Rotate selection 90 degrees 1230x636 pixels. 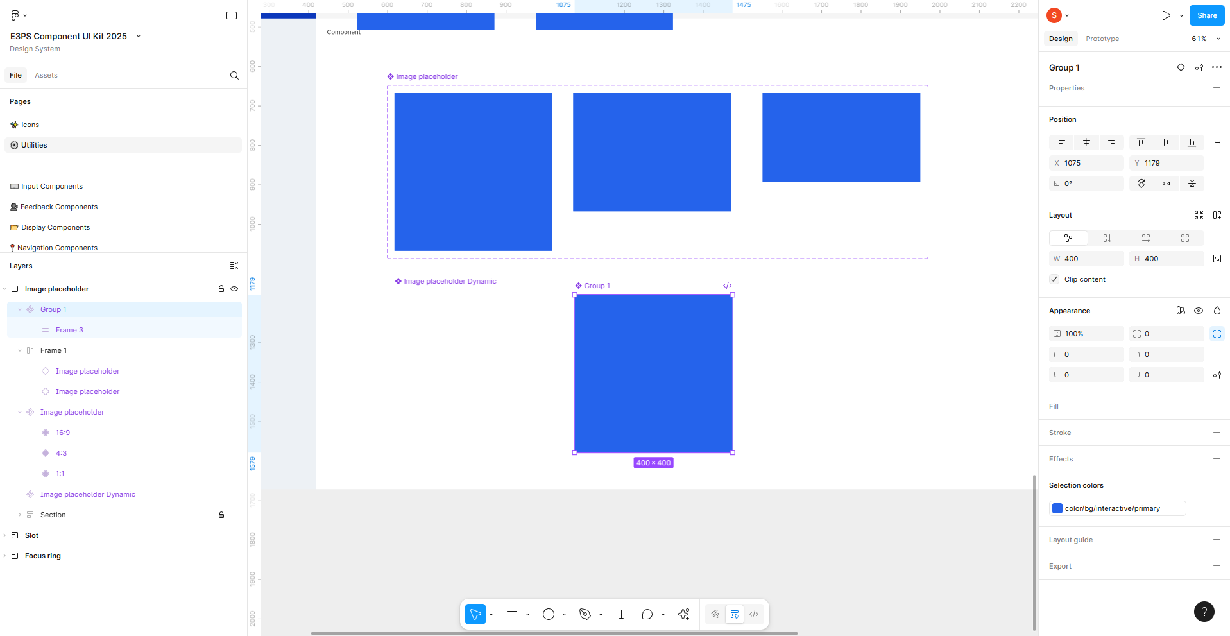(1141, 184)
